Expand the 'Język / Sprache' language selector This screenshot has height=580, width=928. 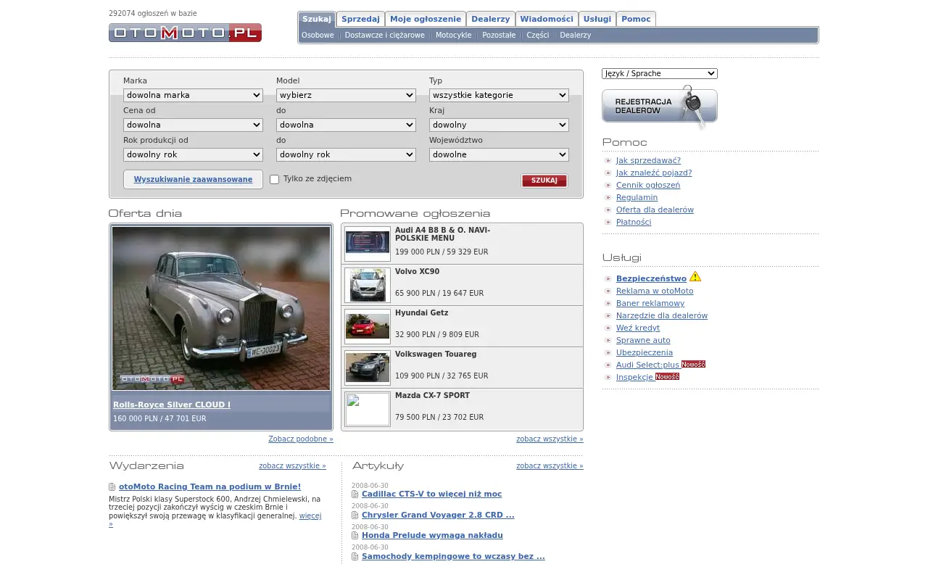[x=660, y=73]
